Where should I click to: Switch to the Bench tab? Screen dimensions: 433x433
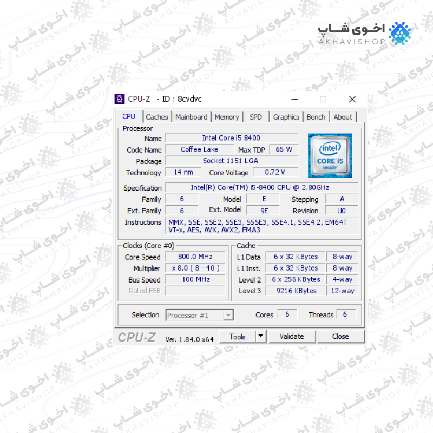pyautogui.click(x=316, y=117)
